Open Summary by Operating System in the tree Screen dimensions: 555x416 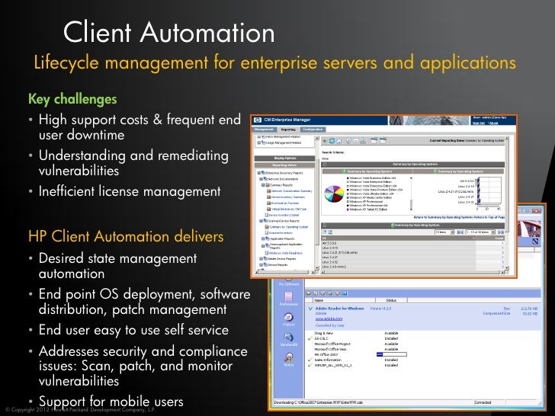tap(289, 227)
